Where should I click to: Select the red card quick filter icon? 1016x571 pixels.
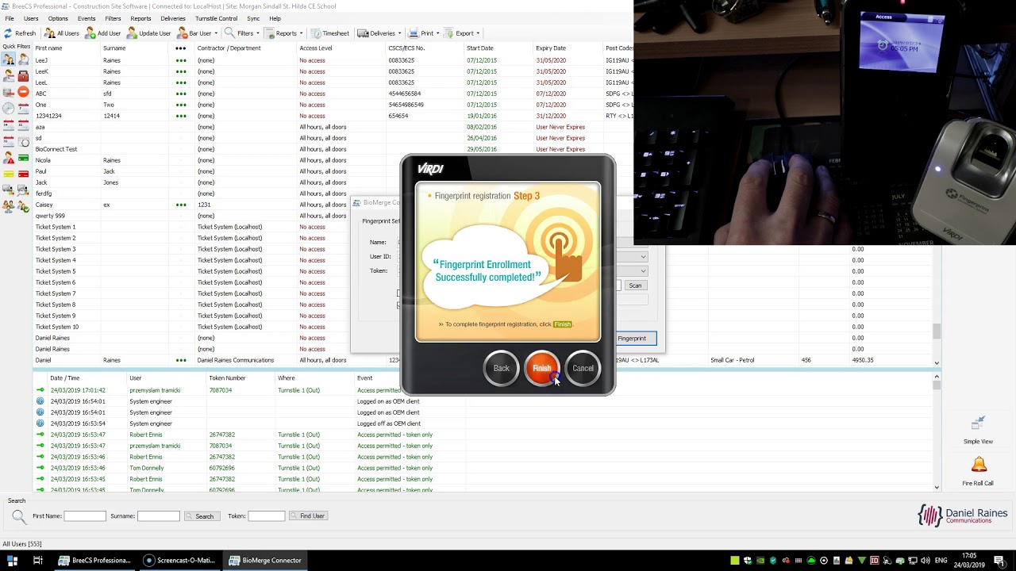click(23, 174)
